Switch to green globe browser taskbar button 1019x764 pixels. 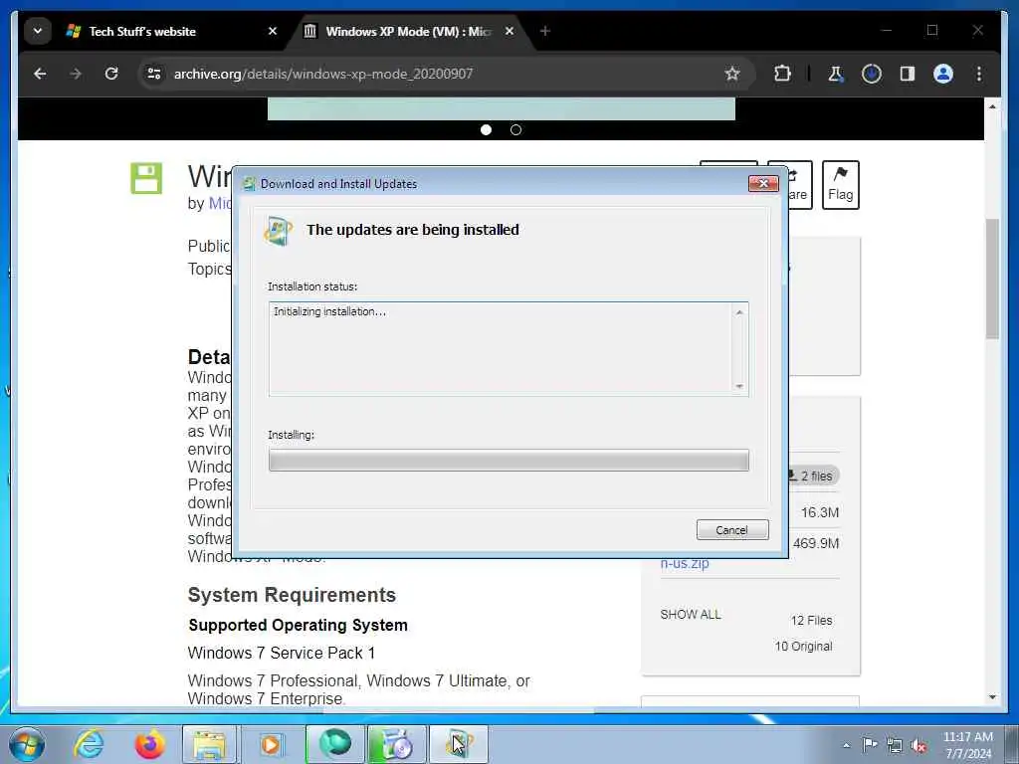(334, 744)
